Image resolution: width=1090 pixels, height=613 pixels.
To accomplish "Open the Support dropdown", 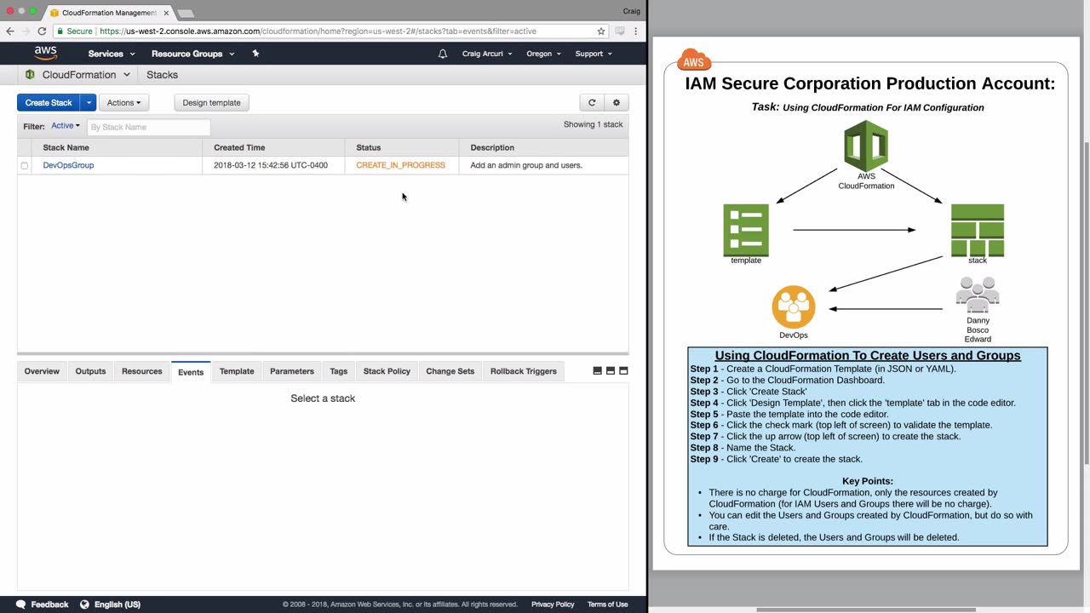I will click(x=594, y=54).
